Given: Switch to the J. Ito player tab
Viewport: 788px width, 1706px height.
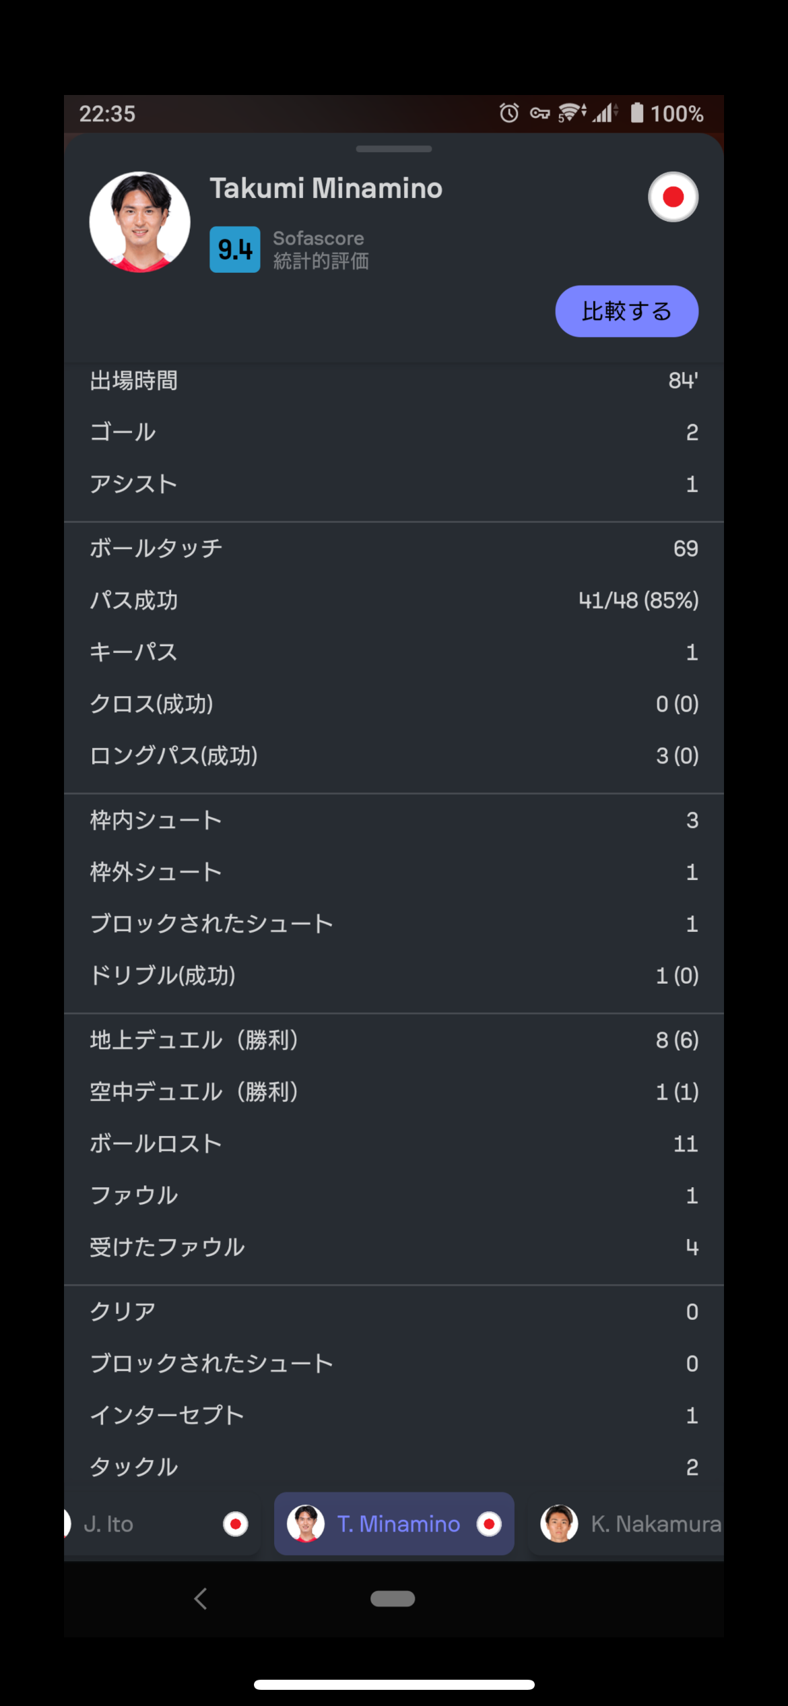Looking at the screenshot, I should [162, 1523].
